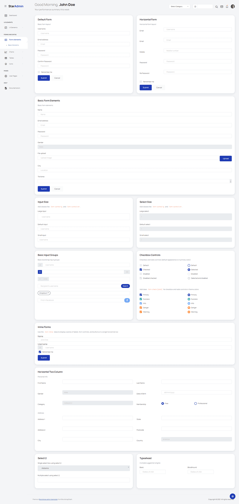
Task: Open the Dropdown button in input groups
Action: pyautogui.click(x=44, y=293)
